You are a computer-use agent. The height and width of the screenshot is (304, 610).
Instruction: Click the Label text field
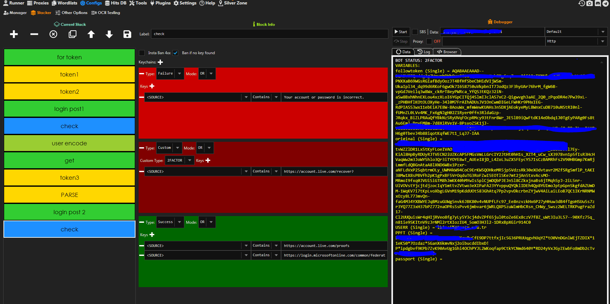point(269,34)
